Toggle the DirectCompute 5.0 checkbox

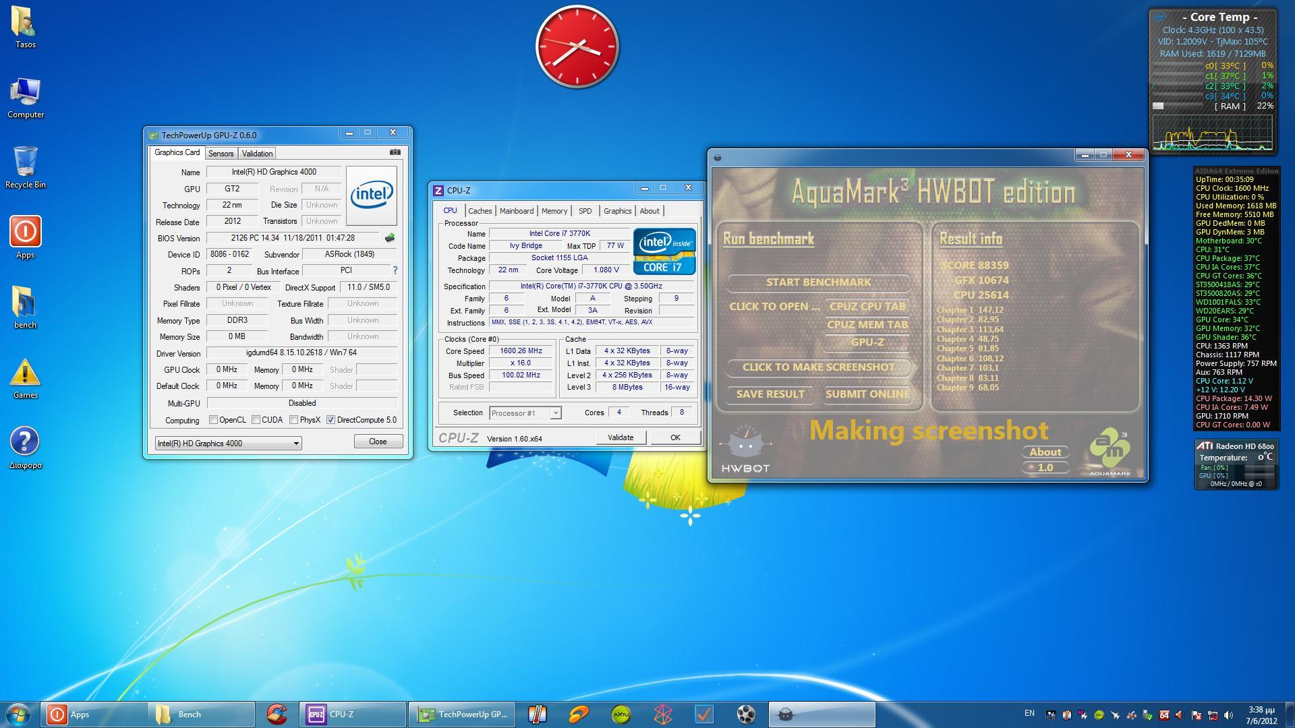pyautogui.click(x=330, y=419)
